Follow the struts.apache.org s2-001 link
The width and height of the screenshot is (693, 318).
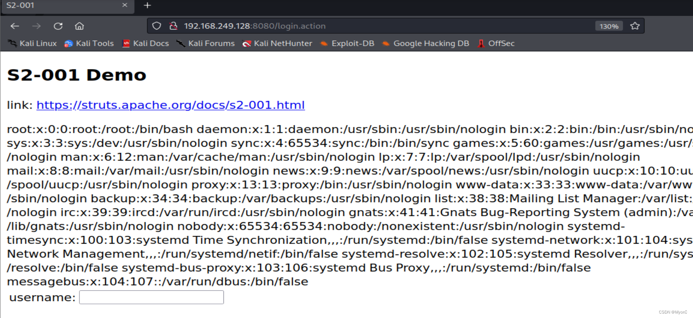pyautogui.click(x=170, y=105)
